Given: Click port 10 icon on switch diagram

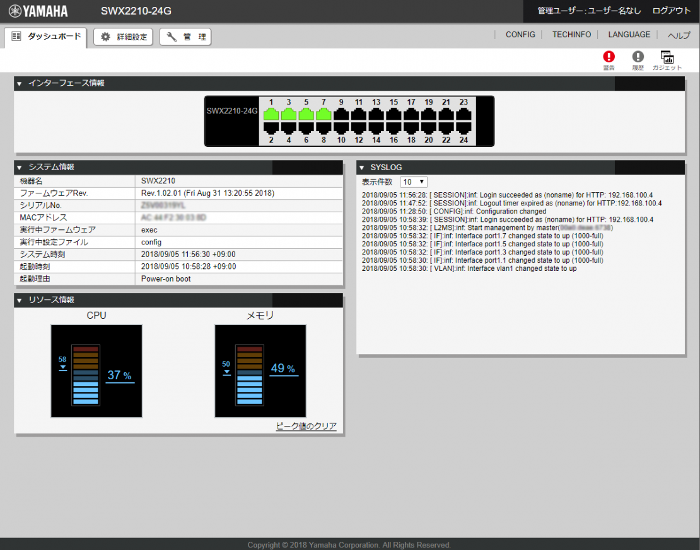Looking at the screenshot, I should click(341, 129).
